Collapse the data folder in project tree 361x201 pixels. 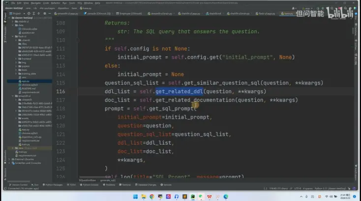[13, 25]
